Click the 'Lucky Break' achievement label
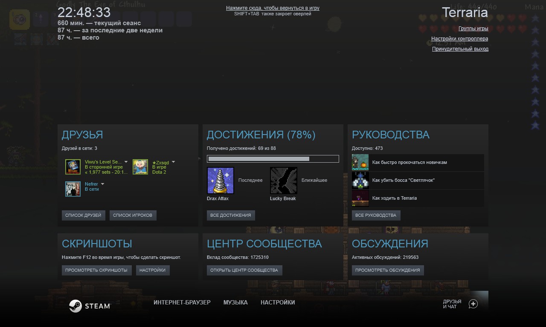The height and width of the screenshot is (327, 546). click(283, 198)
